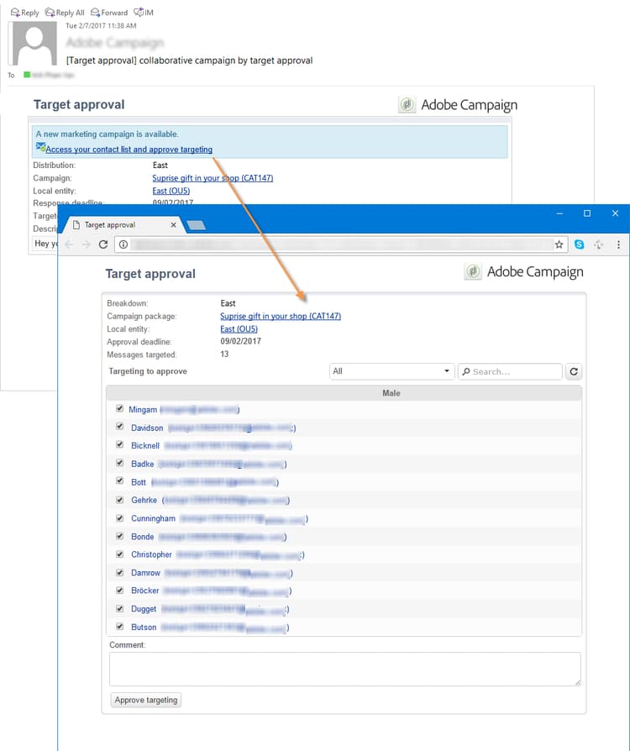
Task: Click the Search field in targeting list
Action: pos(510,371)
